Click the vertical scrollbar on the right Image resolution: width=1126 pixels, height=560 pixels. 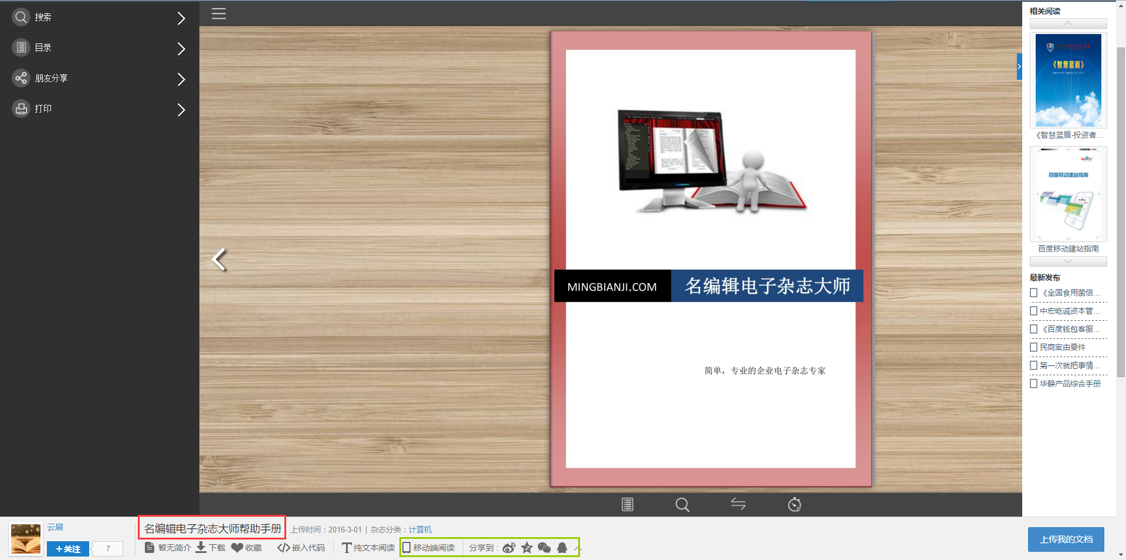point(1121,211)
